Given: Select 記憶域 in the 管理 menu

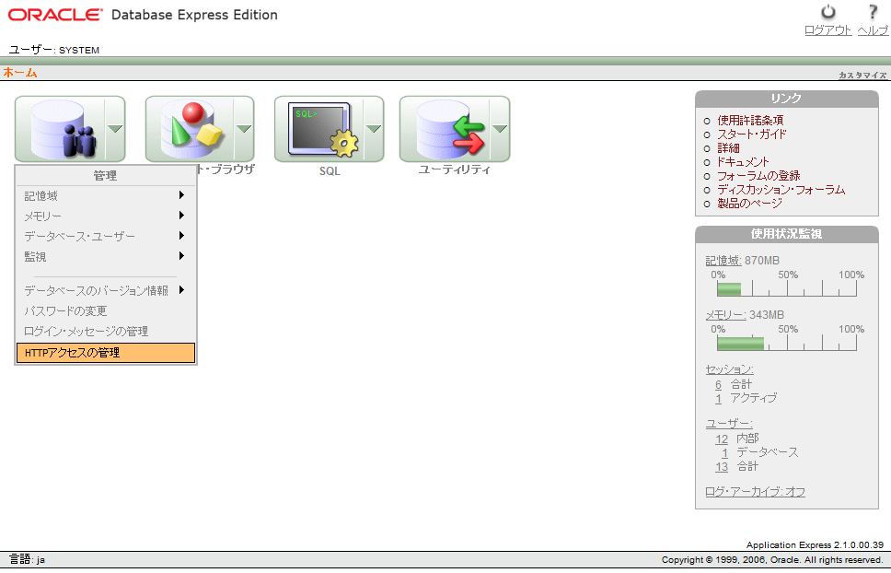Looking at the screenshot, I should coord(106,195).
